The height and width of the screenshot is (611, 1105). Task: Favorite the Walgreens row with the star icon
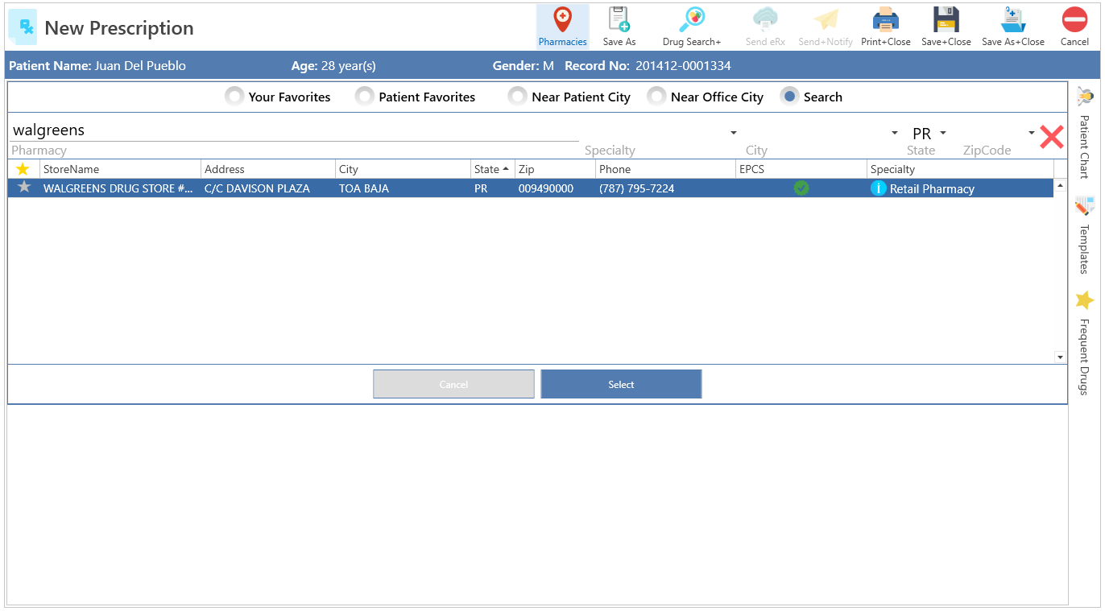click(24, 187)
